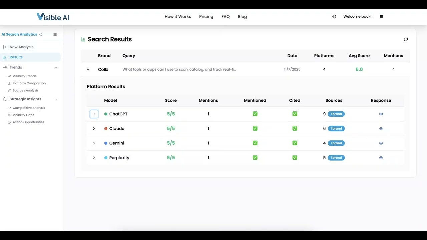
Task: Click the green color dot beside ChatGPT
Action: click(106, 114)
